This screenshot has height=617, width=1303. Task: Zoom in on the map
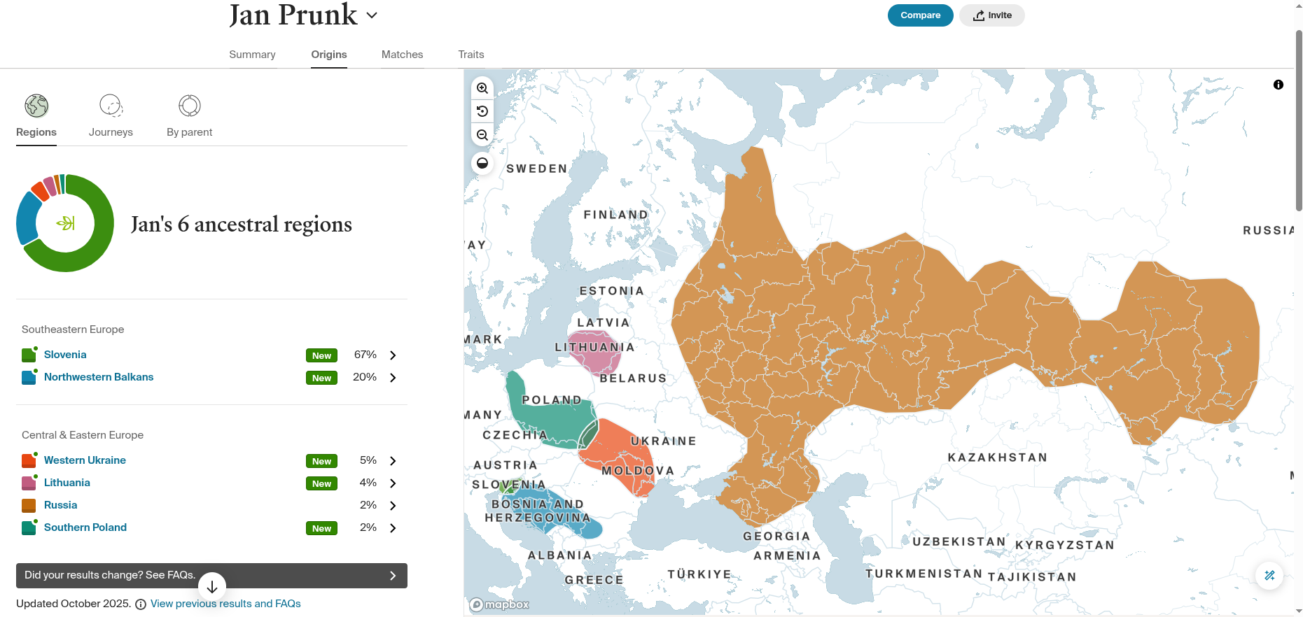point(482,88)
